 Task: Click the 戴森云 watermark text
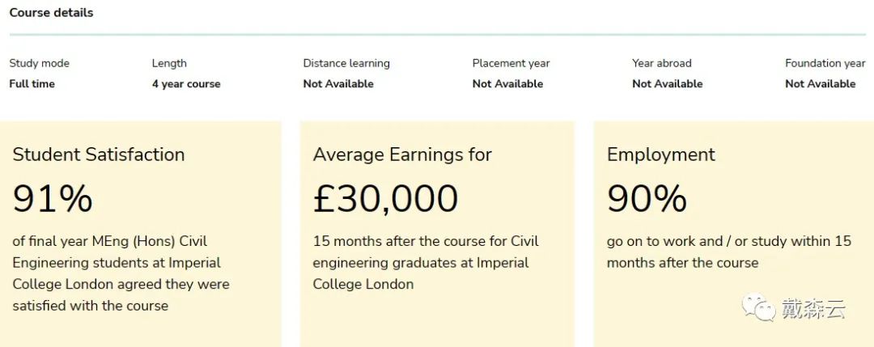812,308
